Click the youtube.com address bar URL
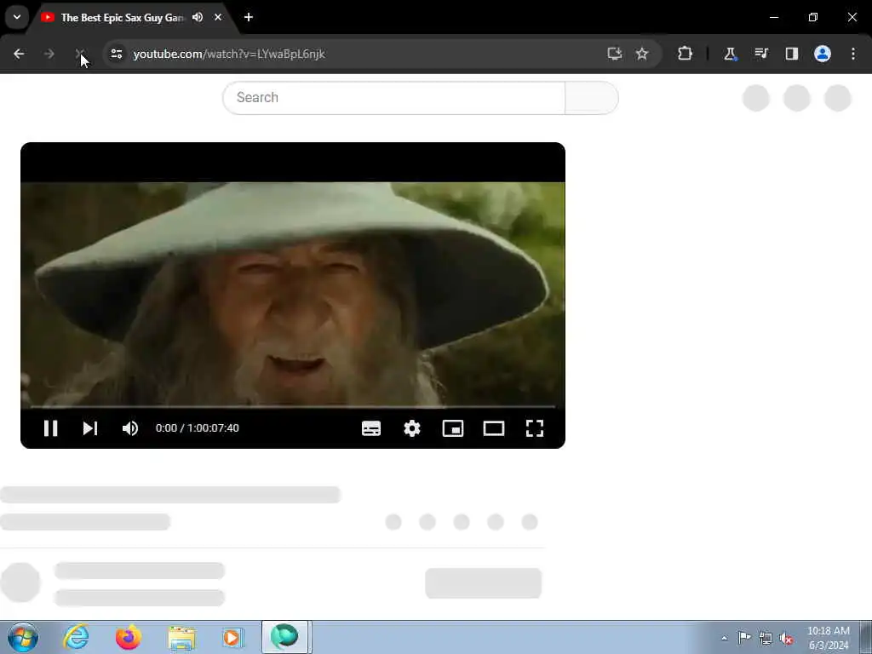 click(x=229, y=54)
